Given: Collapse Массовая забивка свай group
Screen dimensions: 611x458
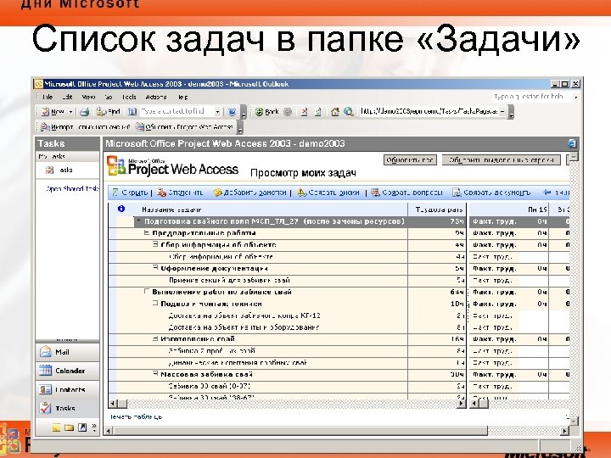Looking at the screenshot, I should click(155, 374).
